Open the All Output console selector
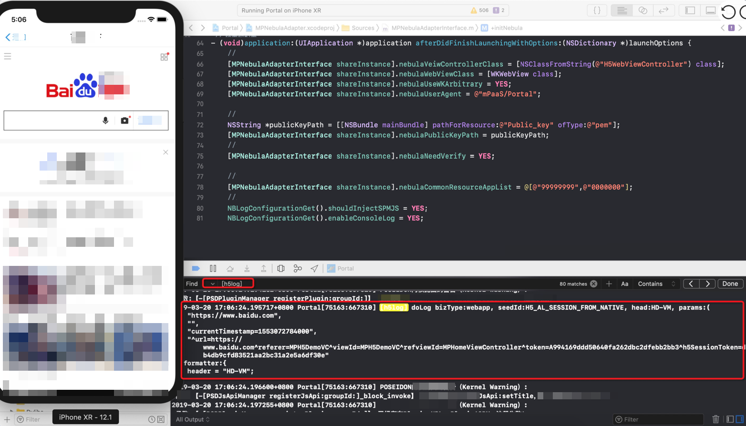This screenshot has width=746, height=426. 193,419
